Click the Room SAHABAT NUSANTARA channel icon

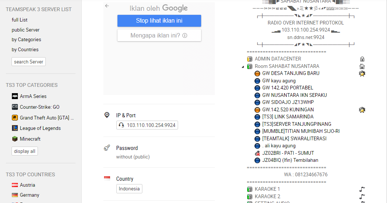tap(250, 66)
